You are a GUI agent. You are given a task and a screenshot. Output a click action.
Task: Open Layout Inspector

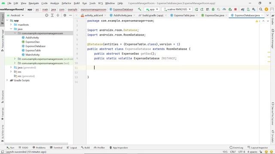tap(257, 148)
